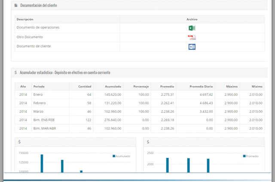Click the Acumulado legend square in left chart
The height and width of the screenshot is (182, 275).
[x=114, y=156]
